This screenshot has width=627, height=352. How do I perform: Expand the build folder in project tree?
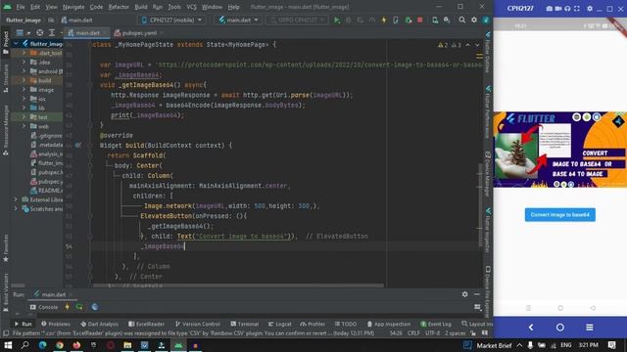tap(24, 80)
